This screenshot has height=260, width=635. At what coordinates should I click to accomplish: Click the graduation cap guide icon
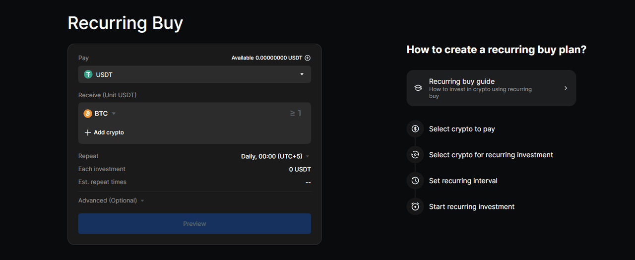click(418, 88)
